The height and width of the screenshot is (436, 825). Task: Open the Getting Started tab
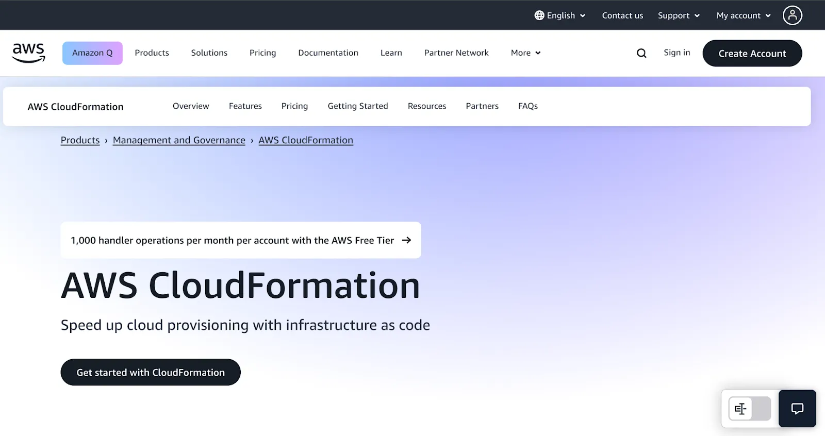pos(358,106)
